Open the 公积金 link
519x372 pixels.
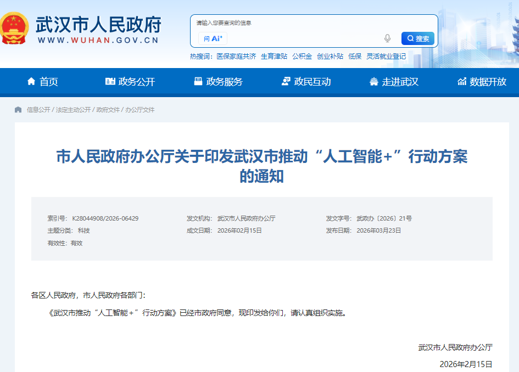click(302, 57)
